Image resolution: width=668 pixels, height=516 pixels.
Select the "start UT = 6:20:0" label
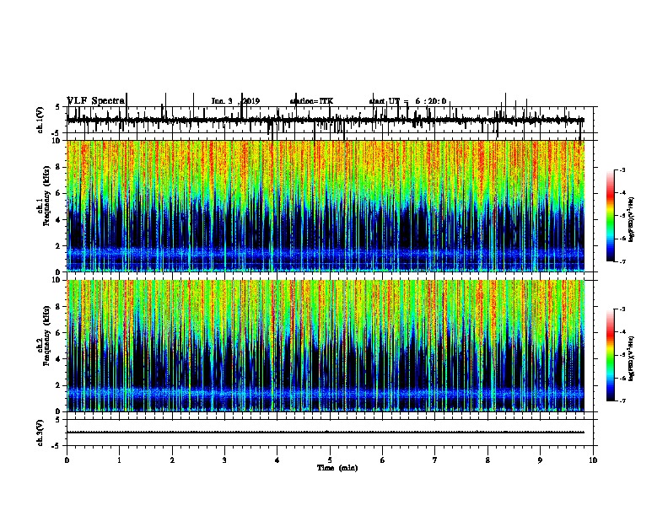pos(407,101)
